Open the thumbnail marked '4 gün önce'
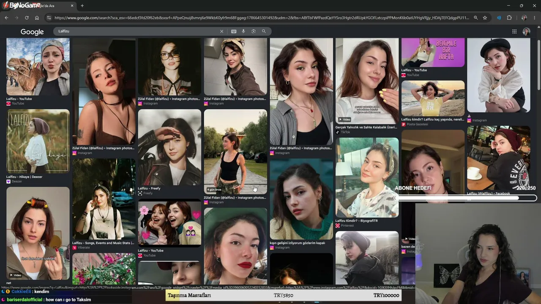This screenshot has width=541, height=304. pyautogui.click(x=235, y=152)
